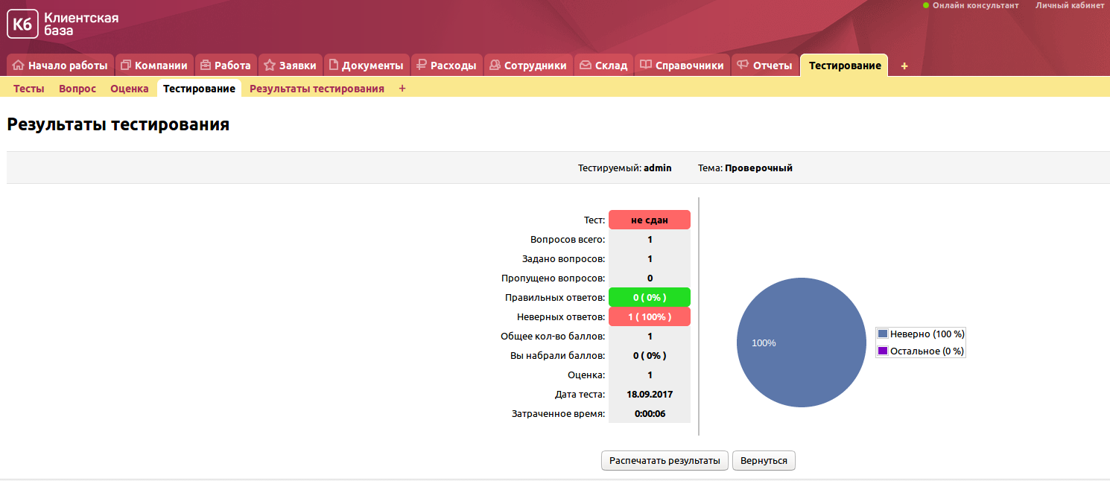Click the briefcase icon on Работа tab
The height and width of the screenshot is (481, 1110).
click(205, 66)
